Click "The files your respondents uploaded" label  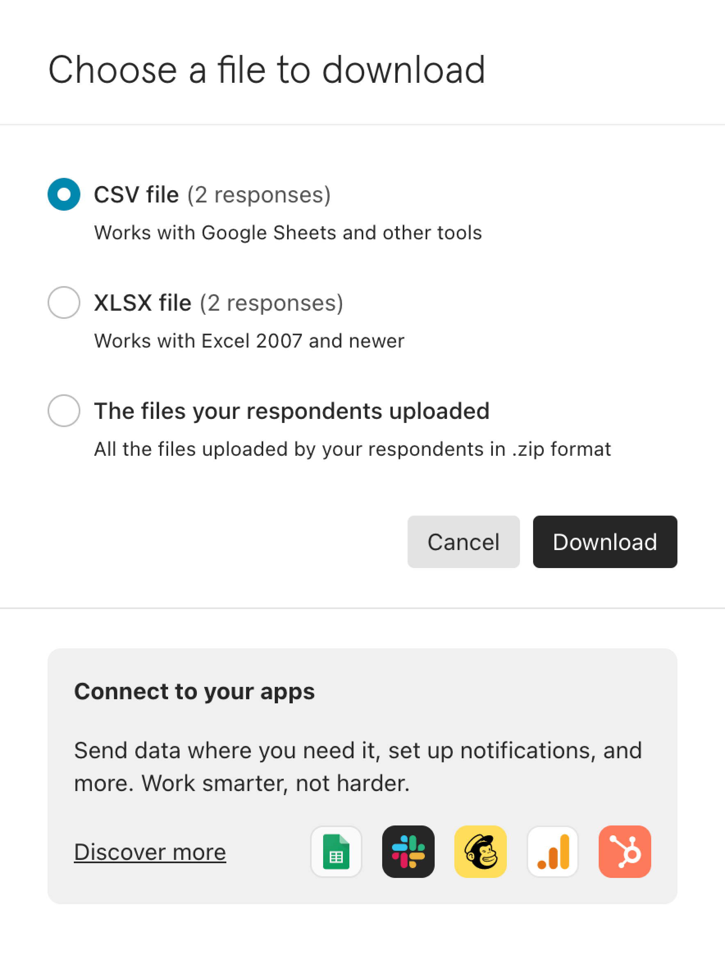292,411
